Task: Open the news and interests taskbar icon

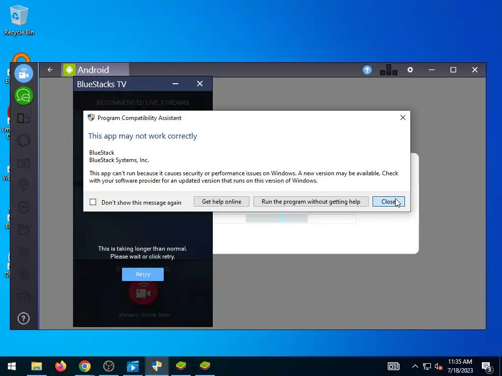Action: 394,366
